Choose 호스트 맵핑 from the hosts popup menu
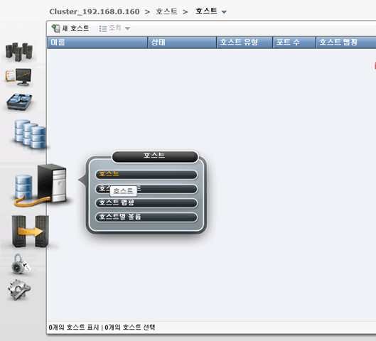 coord(146,202)
